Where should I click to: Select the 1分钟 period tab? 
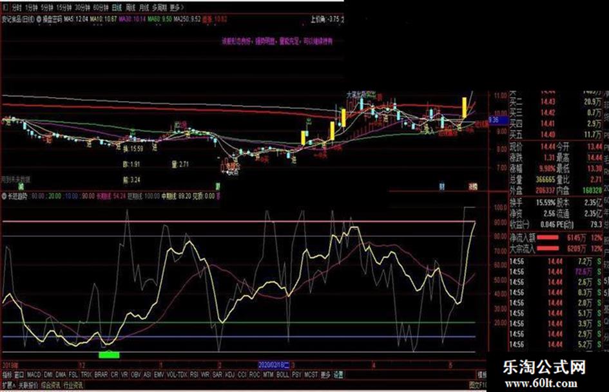(x=32, y=7)
